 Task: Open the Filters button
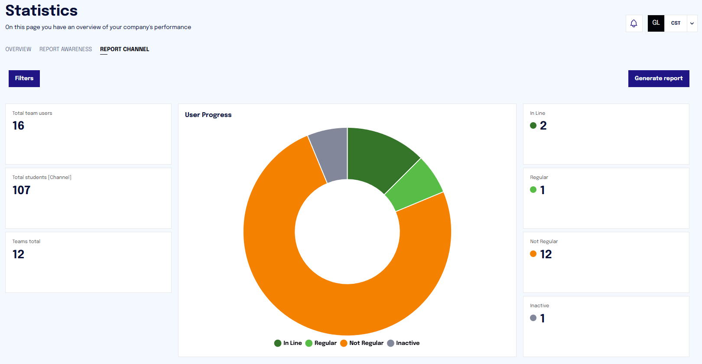click(24, 78)
